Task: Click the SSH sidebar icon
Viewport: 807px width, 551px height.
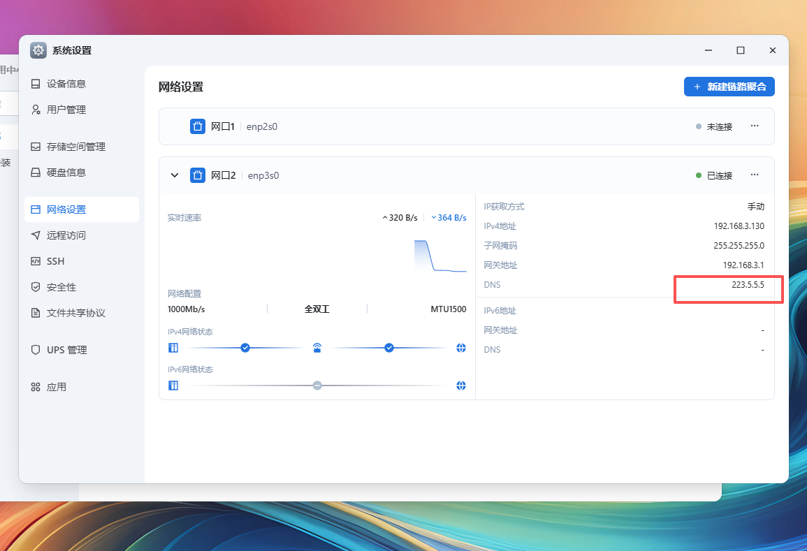Action: point(36,261)
